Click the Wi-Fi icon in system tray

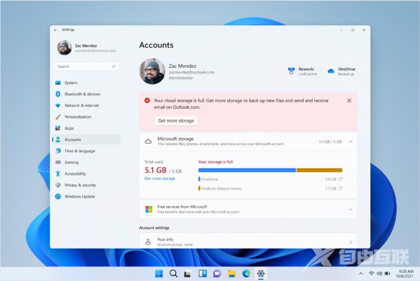click(x=371, y=273)
